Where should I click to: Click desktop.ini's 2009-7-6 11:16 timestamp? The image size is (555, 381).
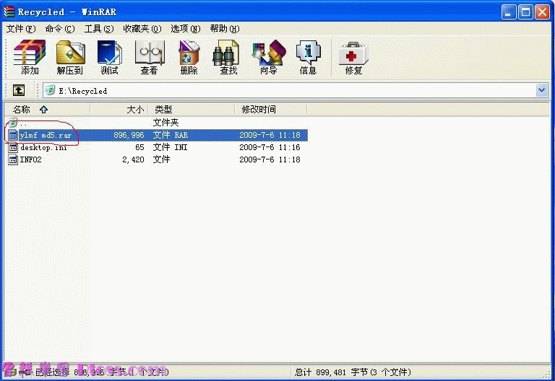[x=270, y=147]
